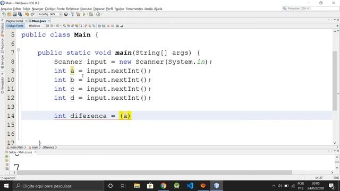Click the Stop Macro Recording icon
Viewport: 340px width, 191px height.
tap(113, 26)
